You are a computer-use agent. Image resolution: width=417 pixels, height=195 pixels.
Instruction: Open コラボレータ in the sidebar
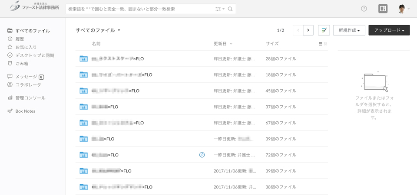coord(28,85)
